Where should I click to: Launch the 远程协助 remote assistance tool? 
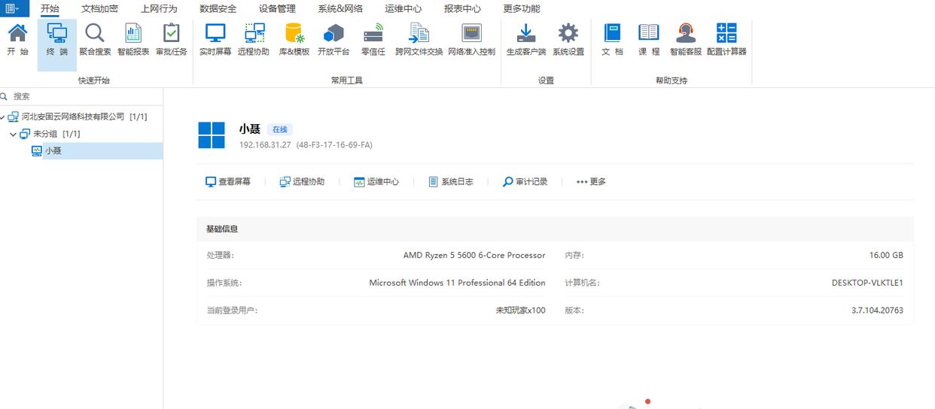254,39
